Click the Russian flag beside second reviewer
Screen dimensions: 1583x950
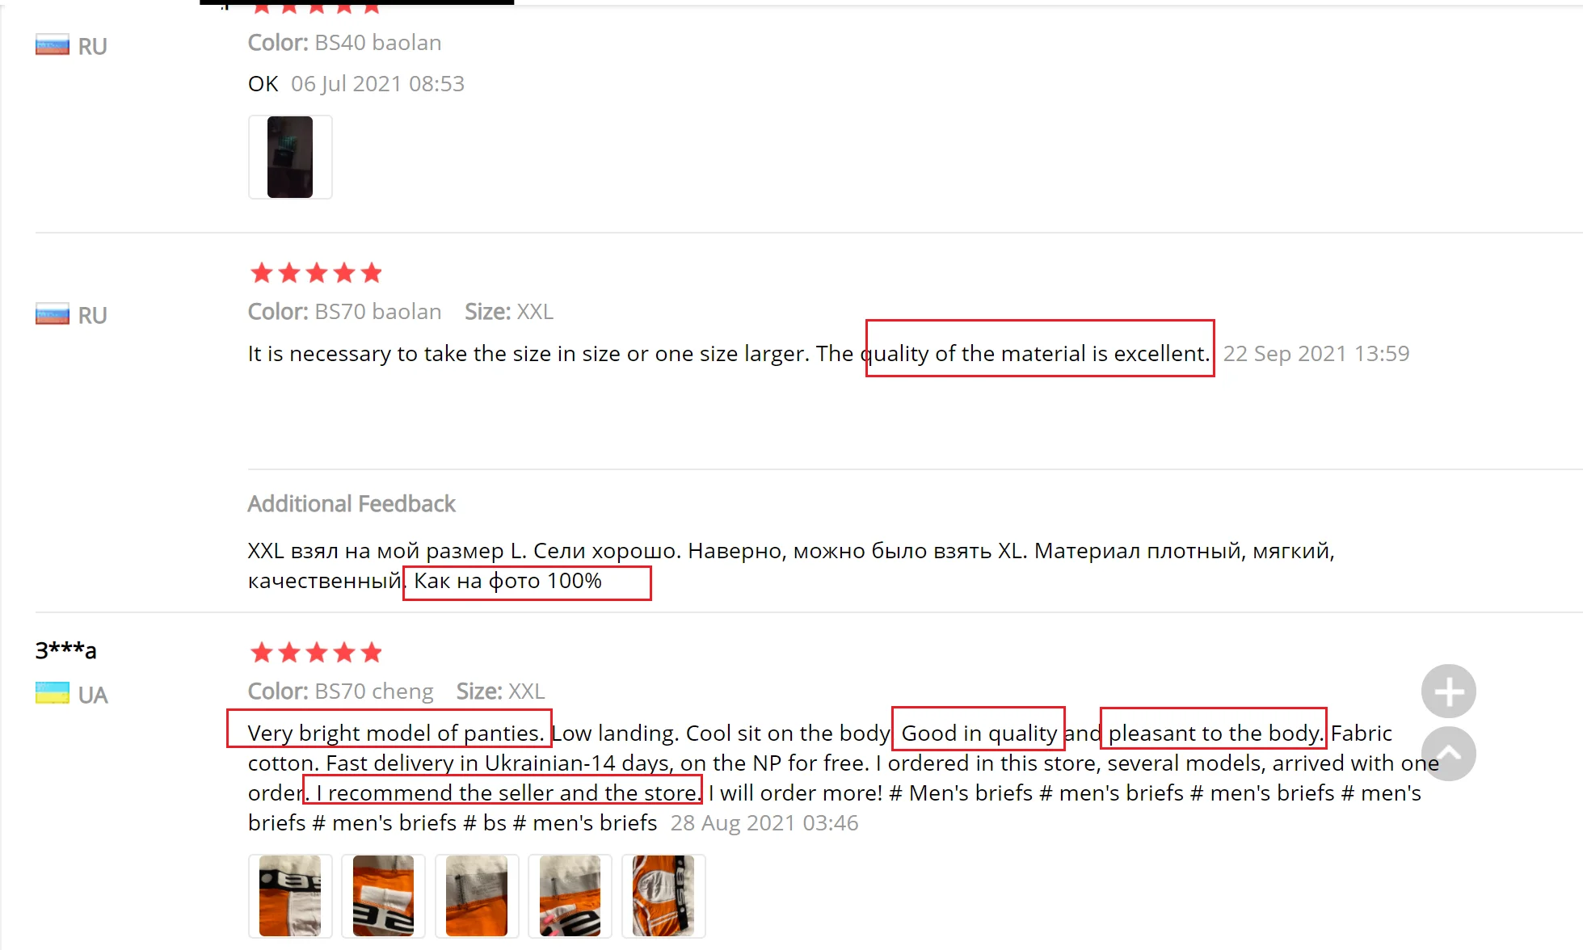point(53,314)
